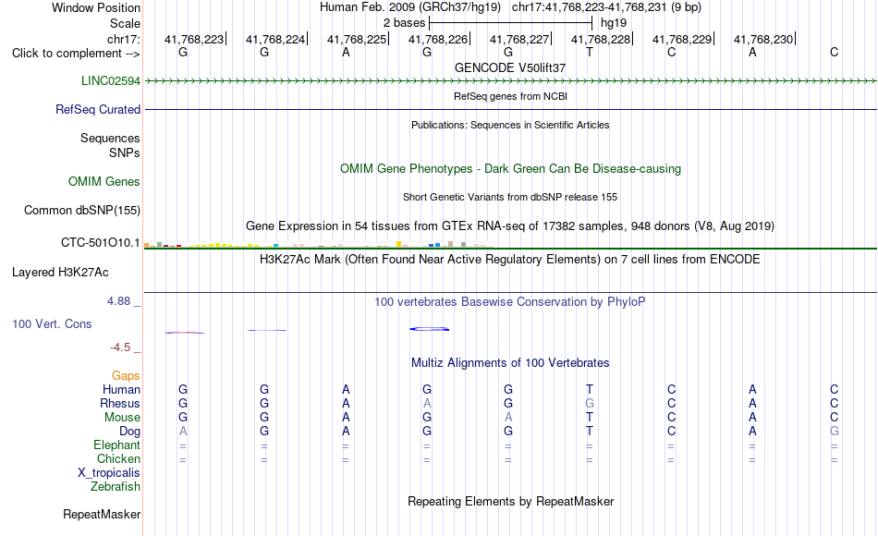Screen dimensions: 878x536
Task: Click the grey G in the Rhesus row
Action: (589, 403)
